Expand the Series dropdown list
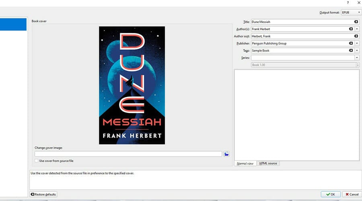362x201 pixels. pyautogui.click(x=357, y=57)
